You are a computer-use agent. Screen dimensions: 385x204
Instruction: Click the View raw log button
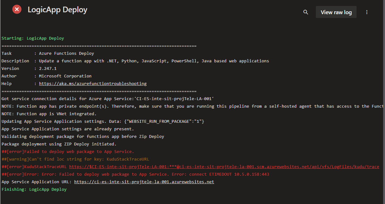click(336, 12)
